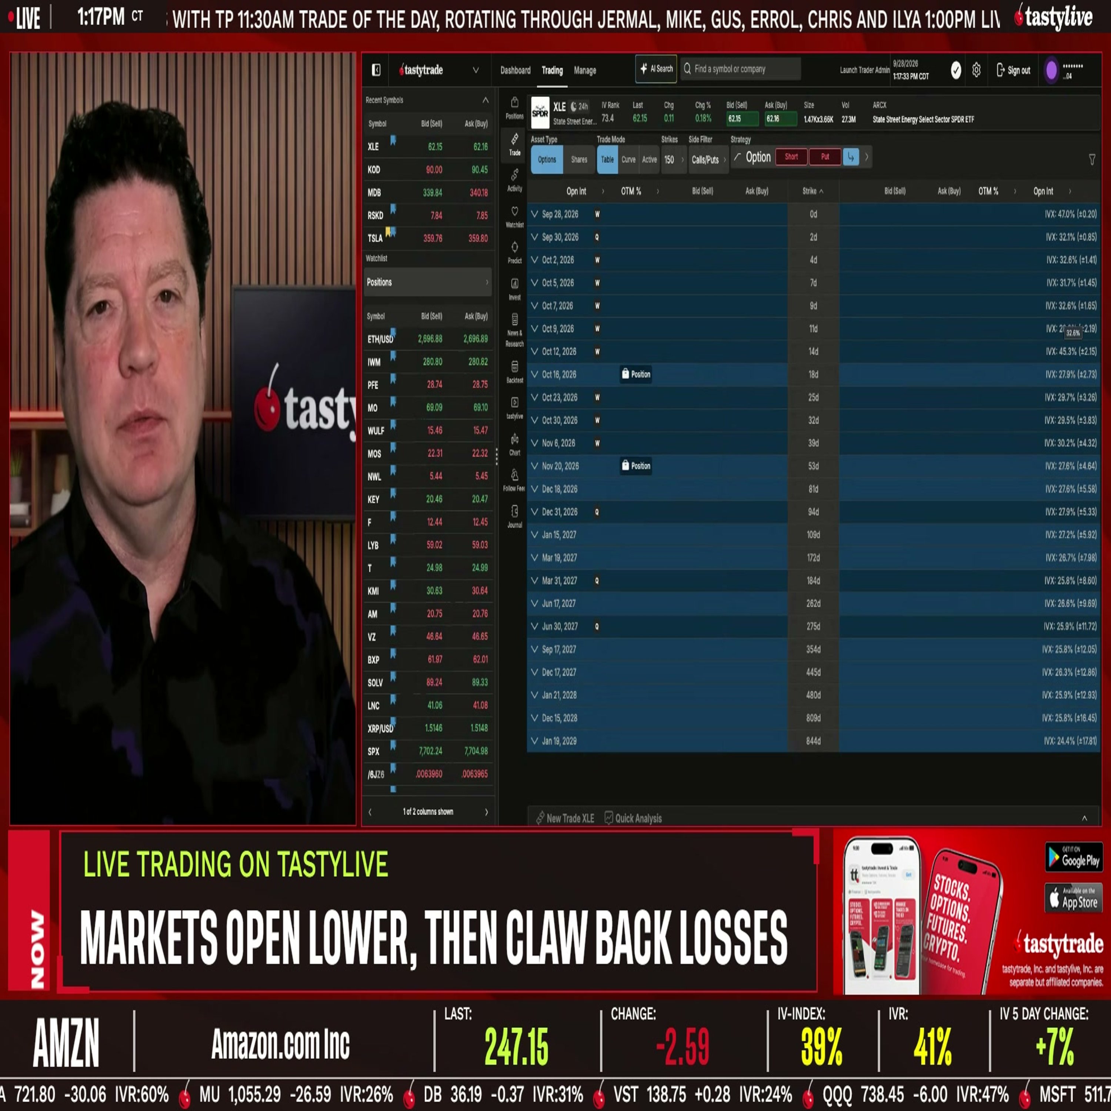Open the Watchlist heart icon

click(515, 217)
